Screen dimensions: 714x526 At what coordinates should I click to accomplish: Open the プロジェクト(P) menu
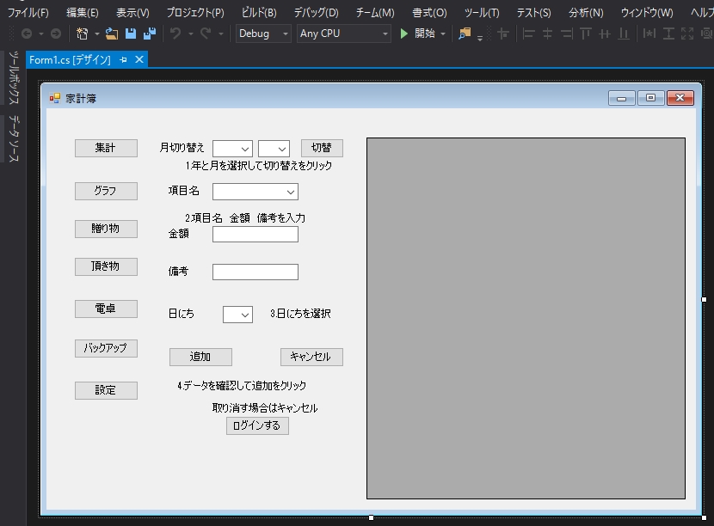tap(195, 13)
